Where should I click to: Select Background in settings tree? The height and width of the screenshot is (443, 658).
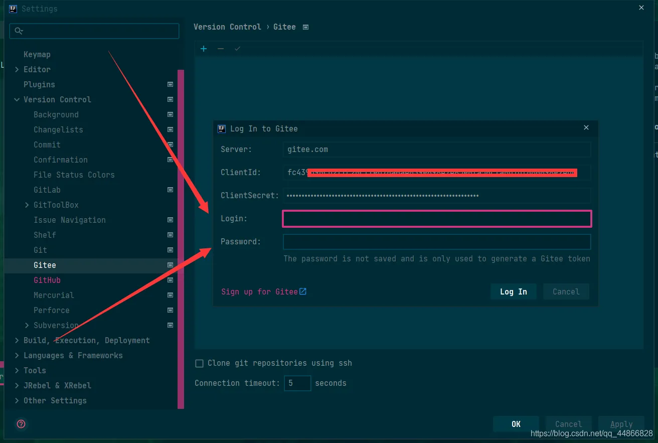tap(56, 114)
